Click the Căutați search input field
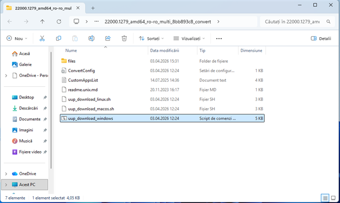 click(x=292, y=21)
